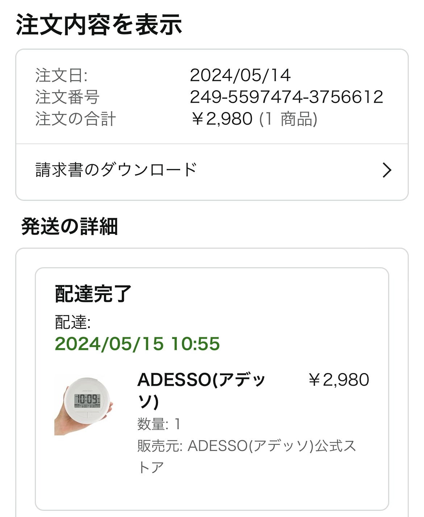Tap the 注文内容を表示 page heading
The height and width of the screenshot is (517, 424).
tap(99, 25)
